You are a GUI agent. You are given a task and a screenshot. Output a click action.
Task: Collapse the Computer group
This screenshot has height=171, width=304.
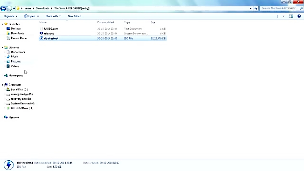tap(3, 85)
